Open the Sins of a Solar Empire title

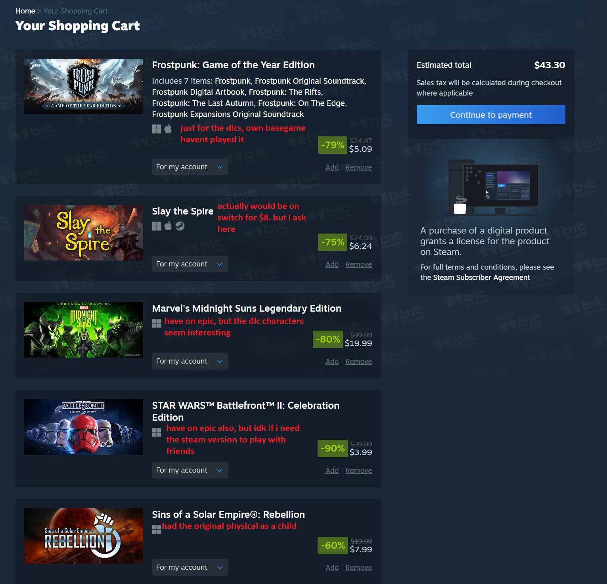point(228,514)
